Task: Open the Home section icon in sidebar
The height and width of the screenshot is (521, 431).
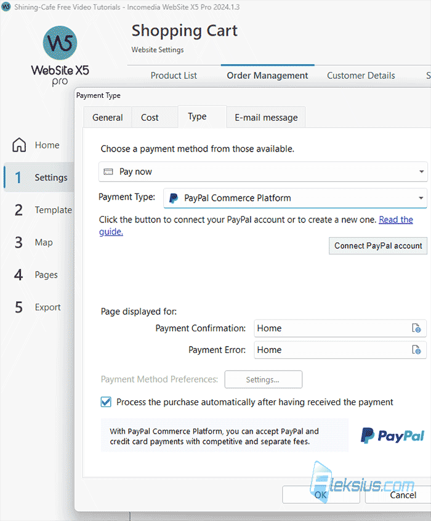Action: pyautogui.click(x=19, y=145)
